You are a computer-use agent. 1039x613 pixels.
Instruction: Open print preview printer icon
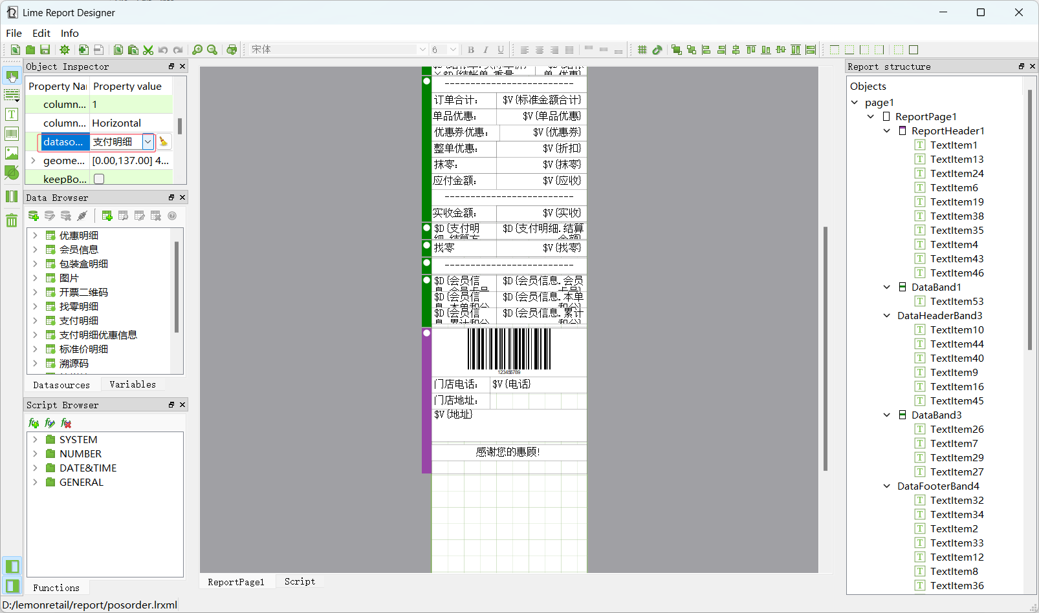[232, 50]
